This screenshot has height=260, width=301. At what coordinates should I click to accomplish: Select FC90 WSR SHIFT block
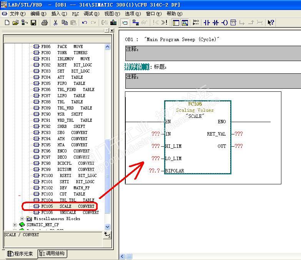(58, 114)
